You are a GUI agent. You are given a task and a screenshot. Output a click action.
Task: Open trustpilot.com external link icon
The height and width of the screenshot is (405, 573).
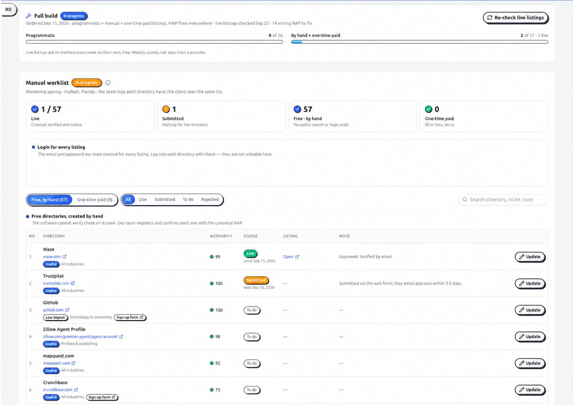73,283
